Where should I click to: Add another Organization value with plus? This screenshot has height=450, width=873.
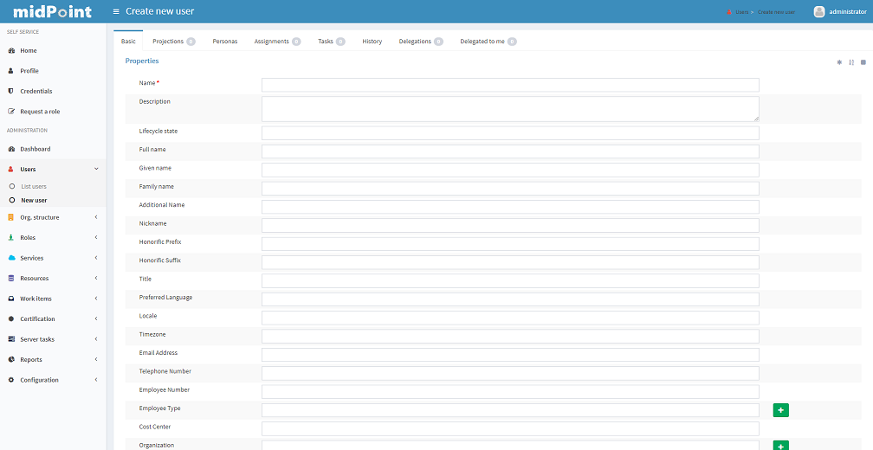tap(780, 447)
